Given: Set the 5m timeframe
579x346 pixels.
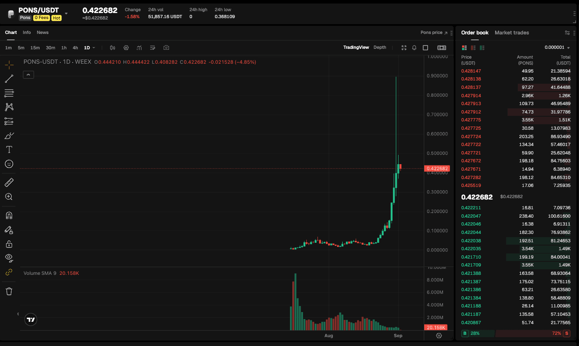Looking at the screenshot, I should (x=21, y=47).
